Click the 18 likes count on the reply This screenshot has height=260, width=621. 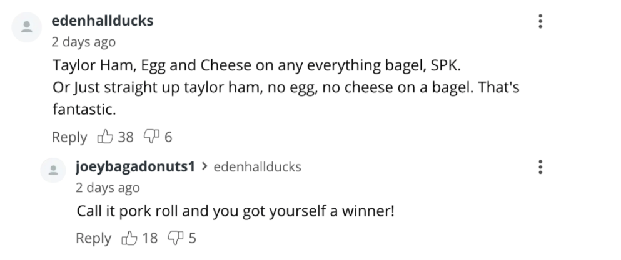[150, 238]
